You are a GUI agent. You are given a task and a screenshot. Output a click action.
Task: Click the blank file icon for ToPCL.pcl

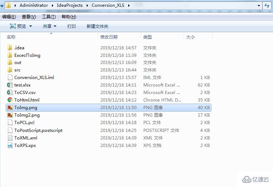coord(10,123)
